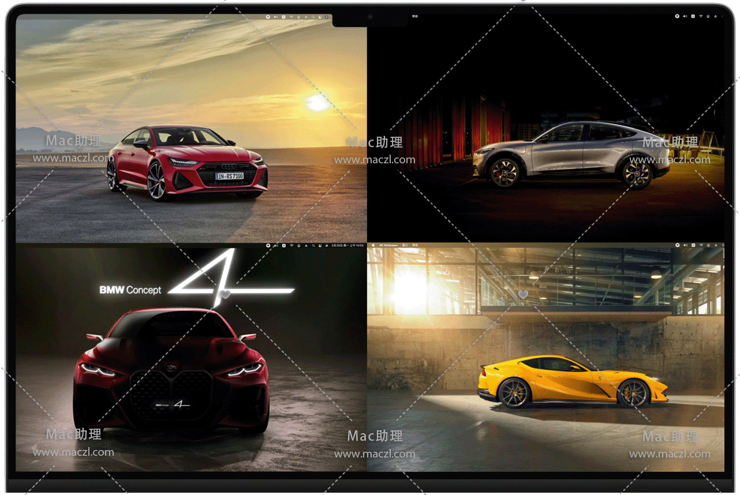Click the www.maczl.com link under the Audi
The width and height of the screenshot is (740, 495).
point(73,158)
